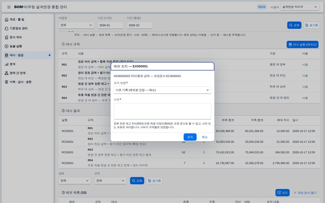Open the 사용자 role dropdown
The image size is (325, 203).
coord(300,7)
